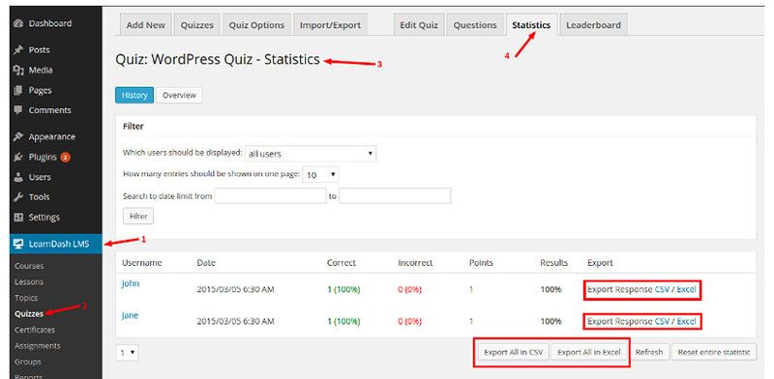Open Topics under LearnDash LMS
The height and width of the screenshot is (379, 774).
[26, 298]
